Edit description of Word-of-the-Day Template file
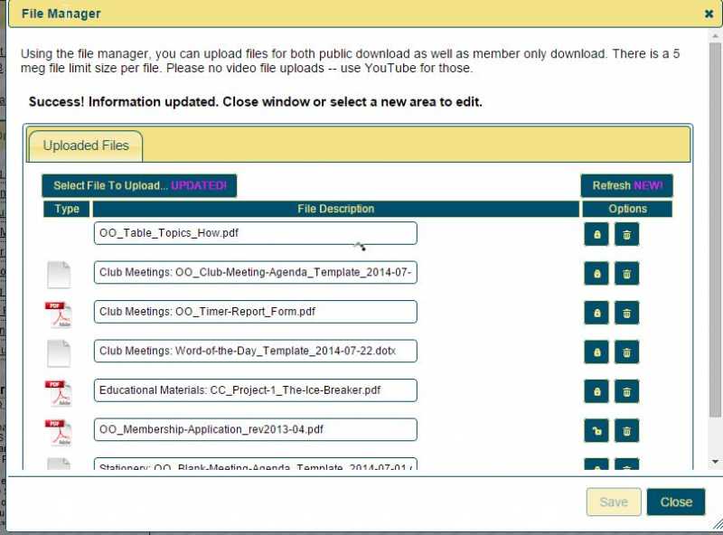 pos(256,351)
